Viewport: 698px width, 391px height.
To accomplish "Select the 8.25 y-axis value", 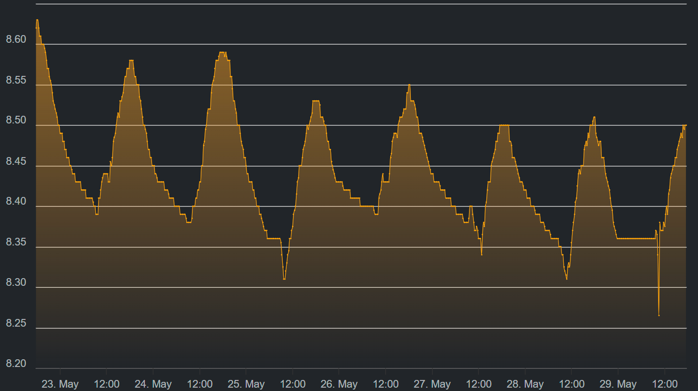I will 16,324.
